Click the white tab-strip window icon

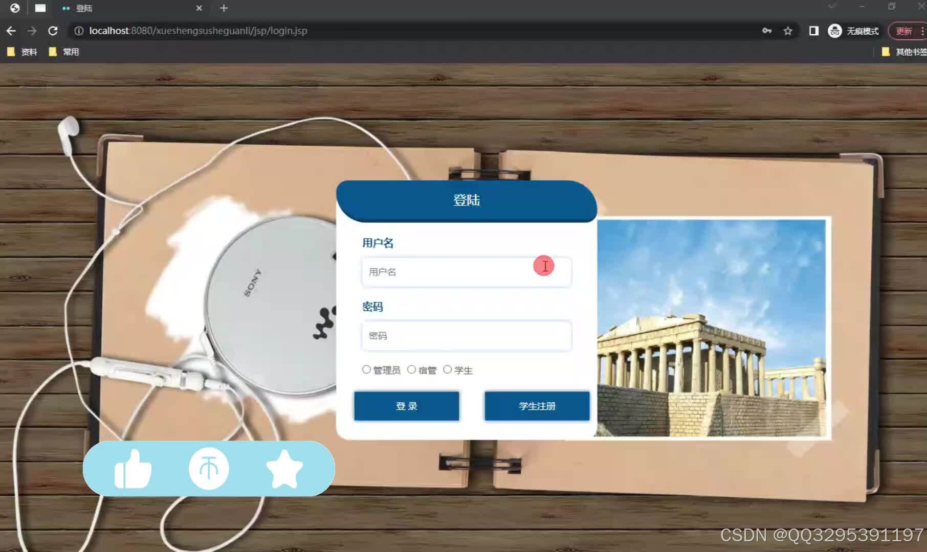40,8
